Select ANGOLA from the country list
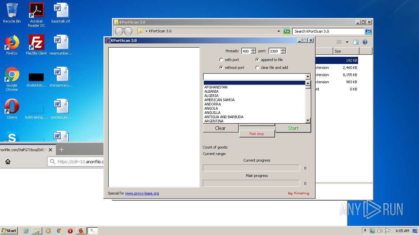This screenshot has width=419, height=235. coord(254,108)
